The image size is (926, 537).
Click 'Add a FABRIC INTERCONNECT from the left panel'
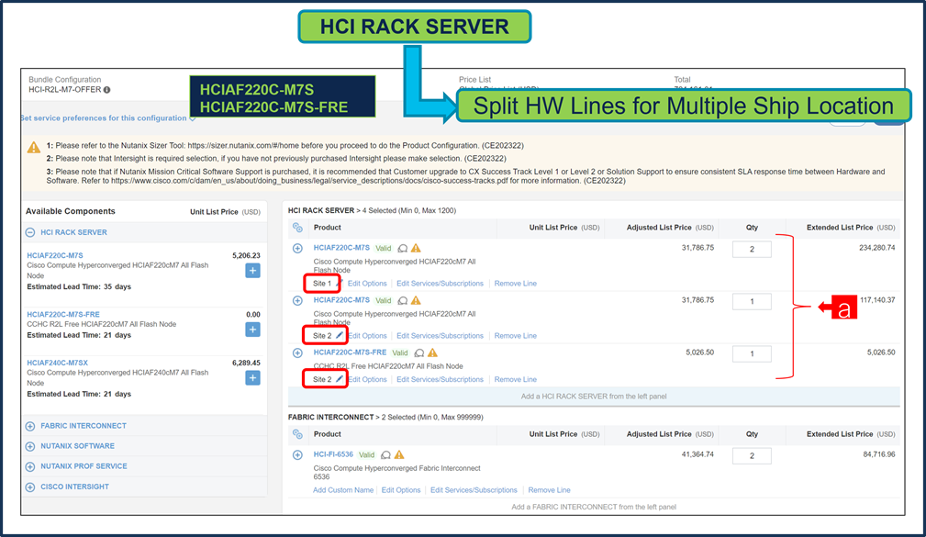594,507
